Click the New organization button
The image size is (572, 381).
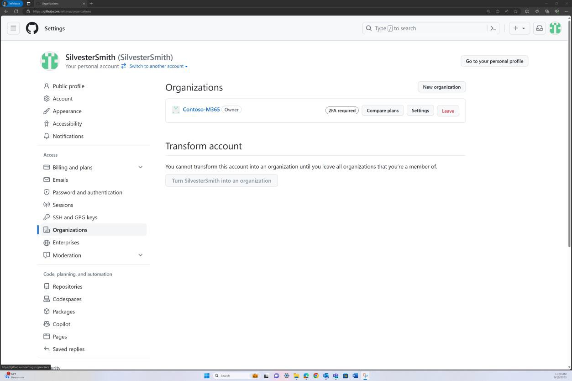coord(441,87)
